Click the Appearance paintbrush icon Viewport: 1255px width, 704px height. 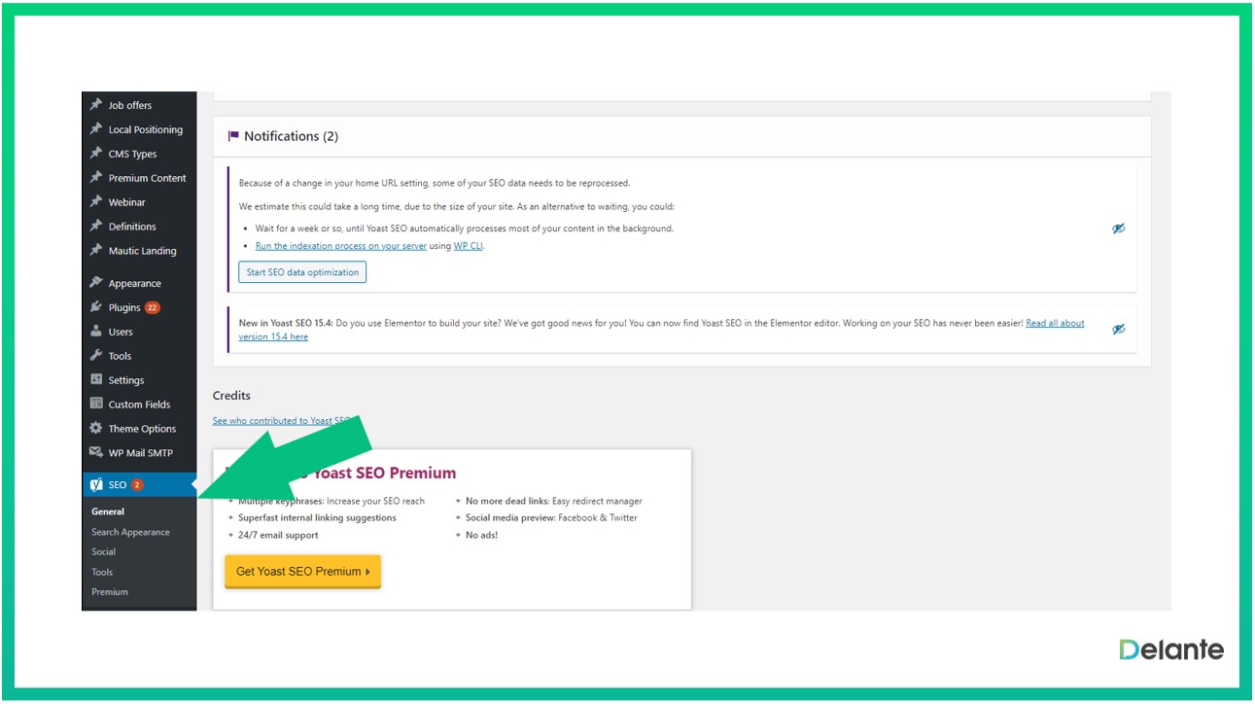96,283
